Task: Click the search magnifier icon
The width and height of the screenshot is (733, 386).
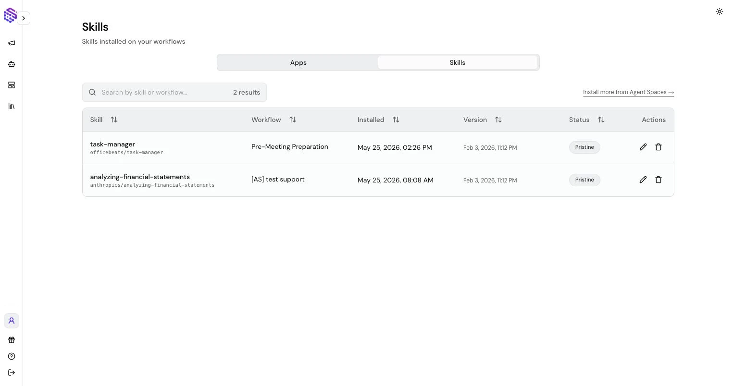Action: point(92,92)
